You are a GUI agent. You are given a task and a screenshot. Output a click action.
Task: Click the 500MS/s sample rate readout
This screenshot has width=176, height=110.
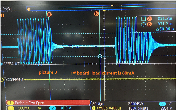click(x=136, y=104)
